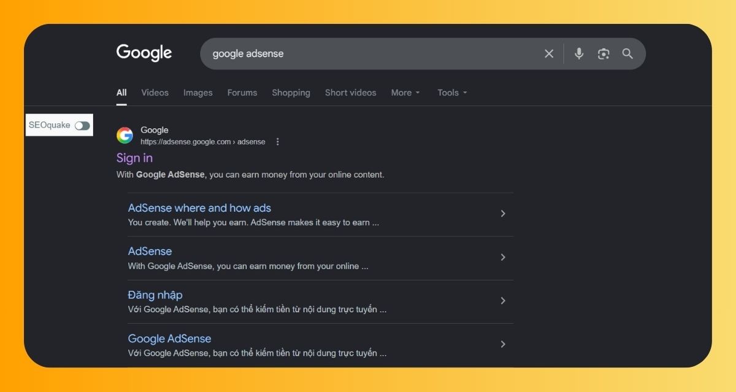Open the Google AdSense sitelink
This screenshot has height=392, width=736.
tap(169, 339)
